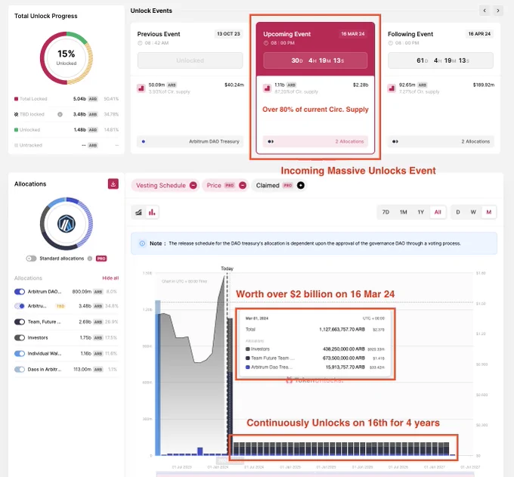Toggle Team, Future allocation switch
Screen dimensions: 514x477
(20, 321)
